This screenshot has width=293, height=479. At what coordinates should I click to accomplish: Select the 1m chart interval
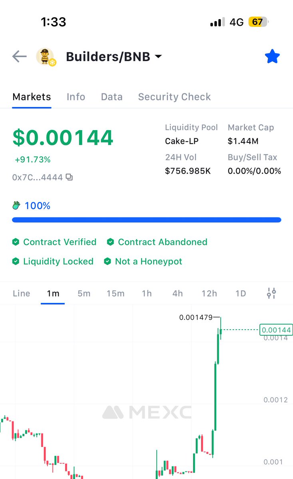point(53,293)
